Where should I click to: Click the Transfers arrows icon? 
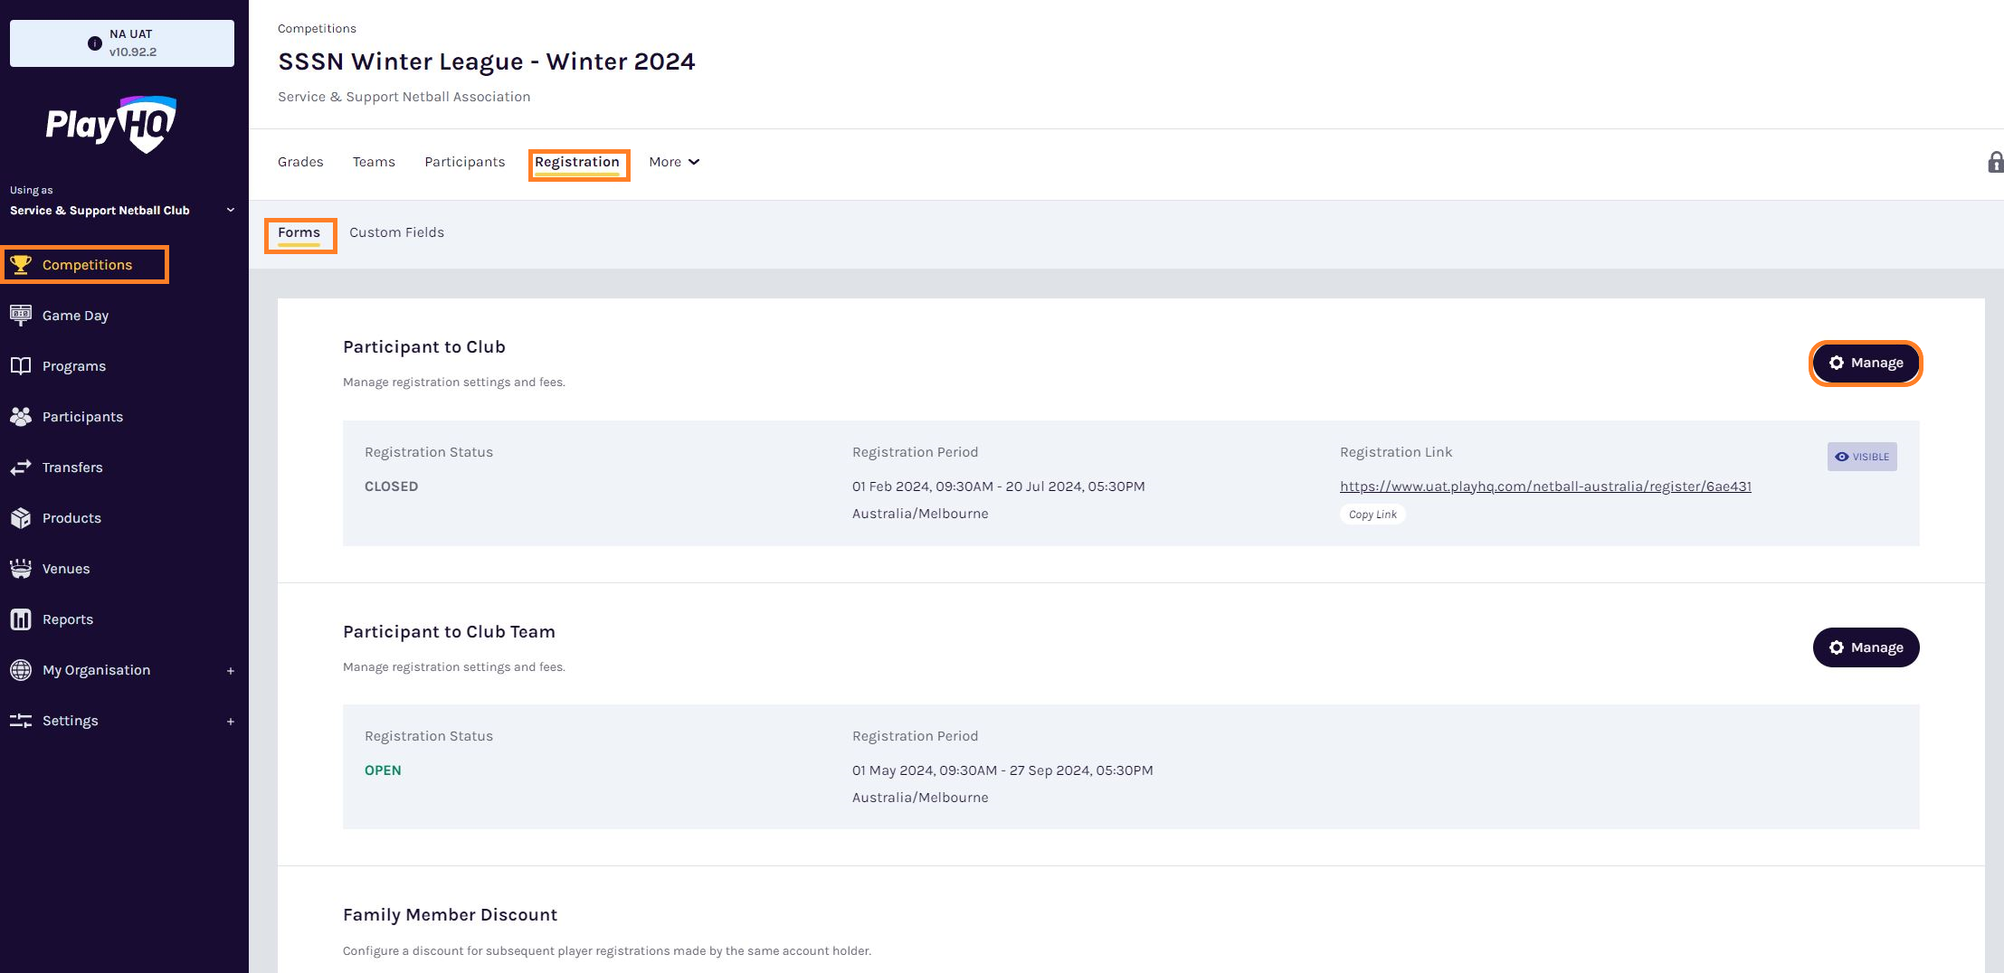pyautogui.click(x=21, y=468)
